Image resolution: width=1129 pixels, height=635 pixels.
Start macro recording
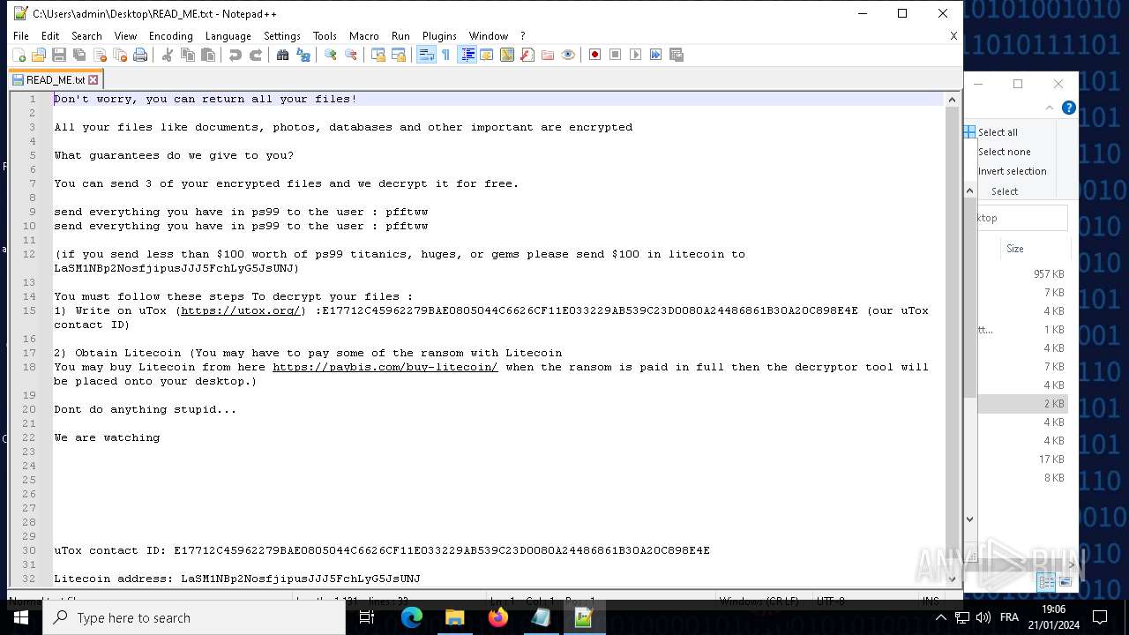point(595,55)
